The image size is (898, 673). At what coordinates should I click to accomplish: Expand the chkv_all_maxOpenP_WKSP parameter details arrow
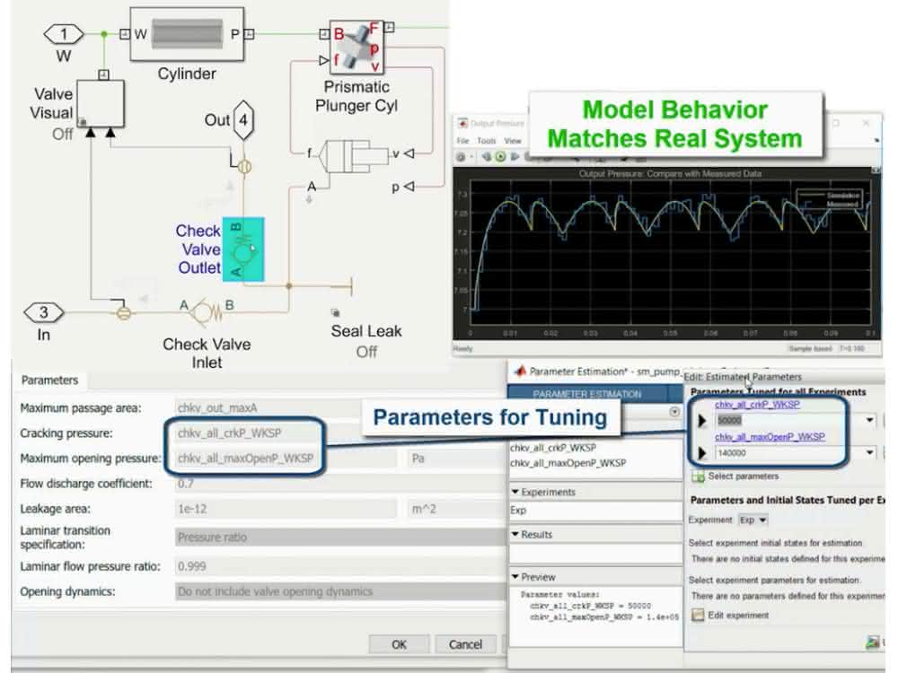coord(701,453)
